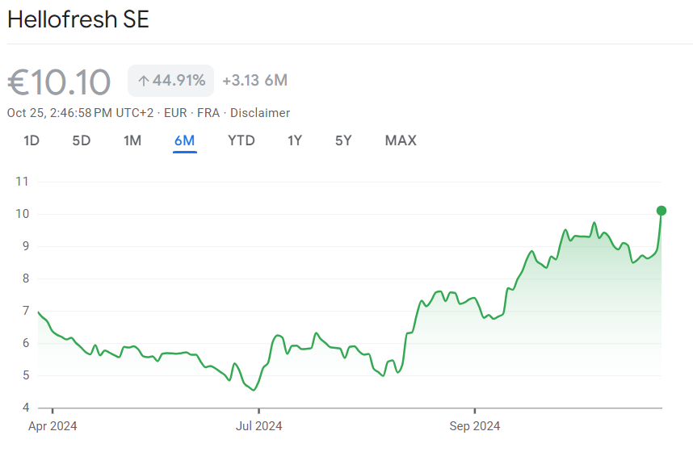Click the Jul 2024 axis label

pyautogui.click(x=259, y=426)
